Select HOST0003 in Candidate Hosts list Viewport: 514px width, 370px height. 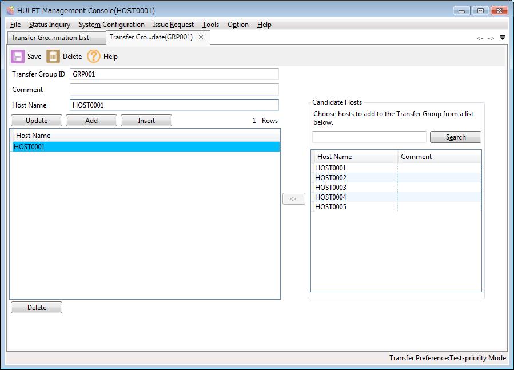coord(396,188)
